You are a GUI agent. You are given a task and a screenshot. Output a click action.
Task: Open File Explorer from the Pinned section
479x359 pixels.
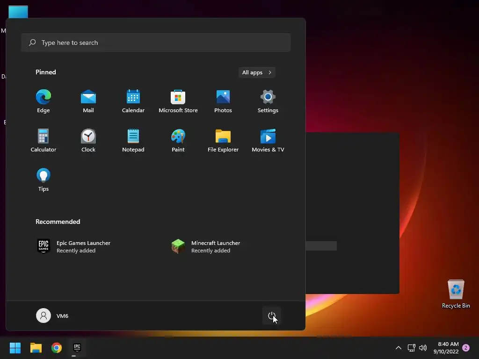coord(223,141)
